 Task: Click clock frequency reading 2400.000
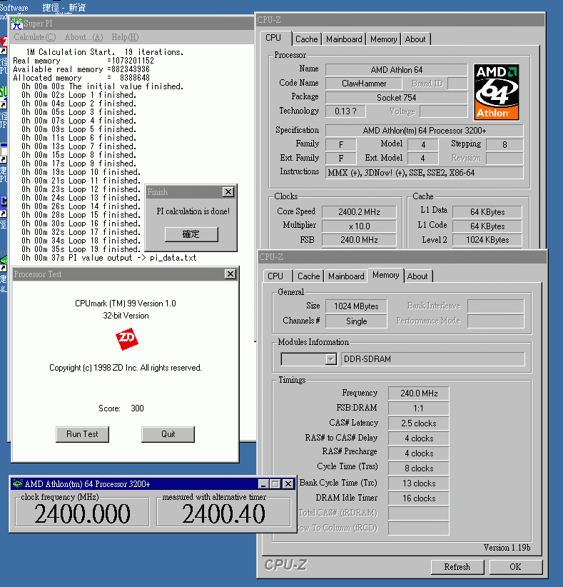(x=82, y=513)
